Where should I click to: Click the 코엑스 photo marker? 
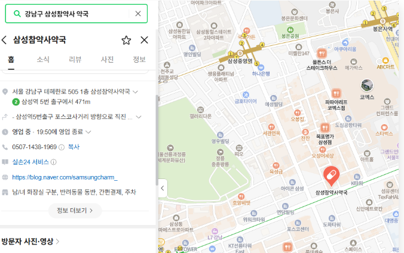click(367, 86)
